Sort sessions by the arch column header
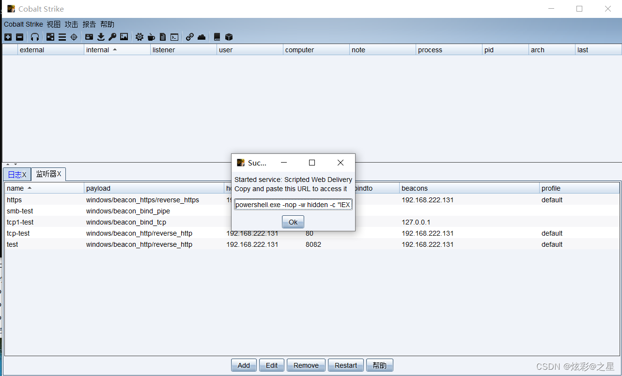 point(552,50)
